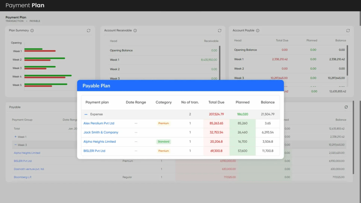The height and width of the screenshot is (203, 361).
Task: Click the Date Range column header in Payable Plan
Action: [x=136, y=102]
